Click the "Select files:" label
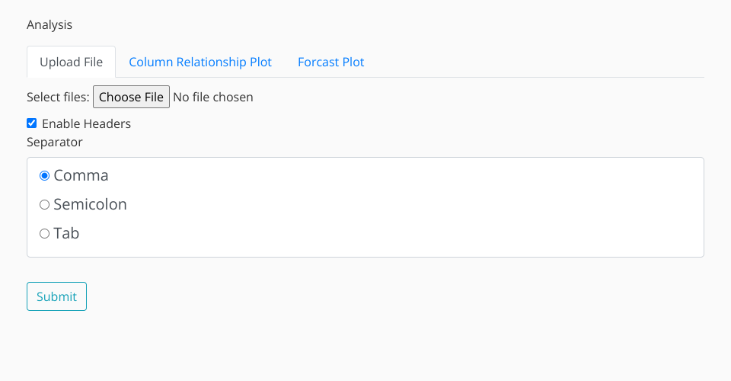 (58, 97)
